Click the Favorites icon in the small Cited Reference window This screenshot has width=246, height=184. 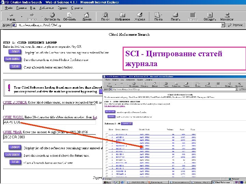coord(176,84)
